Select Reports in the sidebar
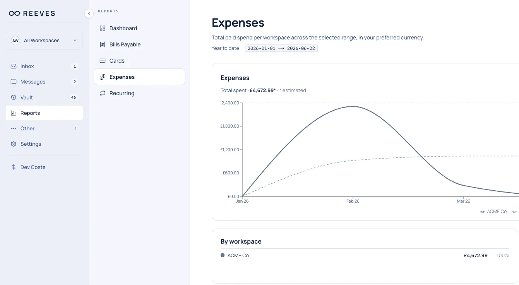The image size is (519, 285). (x=44, y=113)
